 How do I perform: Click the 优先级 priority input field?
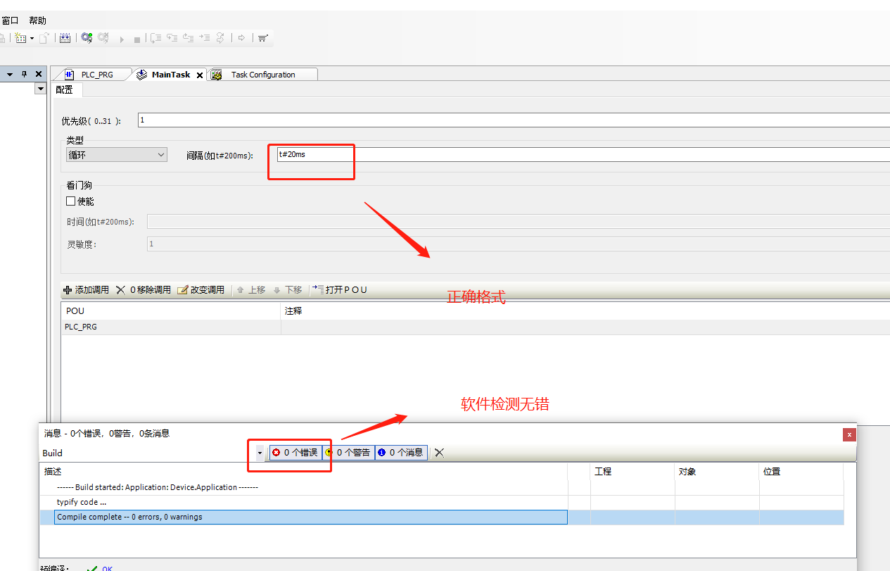pyautogui.click(x=514, y=120)
